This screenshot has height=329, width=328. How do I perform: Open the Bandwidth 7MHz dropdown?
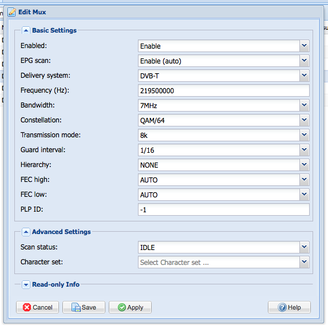coord(305,105)
